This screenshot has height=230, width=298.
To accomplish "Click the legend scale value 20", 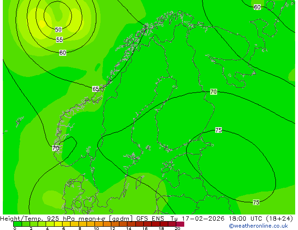I will 177,229.
